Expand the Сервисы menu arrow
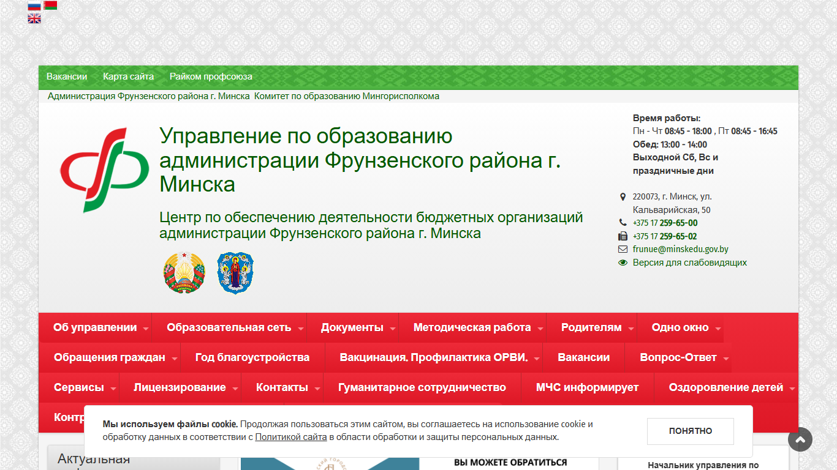Viewport: 837px width, 470px height. (113, 389)
